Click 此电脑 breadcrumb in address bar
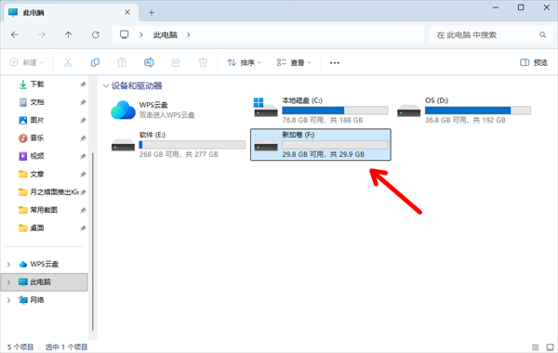Screen dimensions: 558x353 tap(166, 35)
